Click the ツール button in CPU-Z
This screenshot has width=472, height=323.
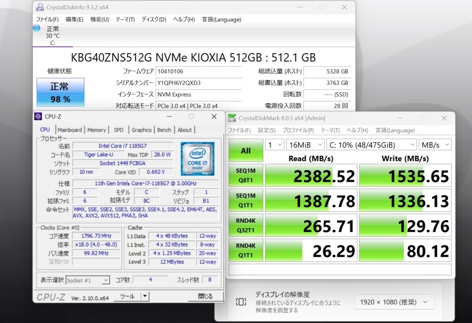point(127,297)
